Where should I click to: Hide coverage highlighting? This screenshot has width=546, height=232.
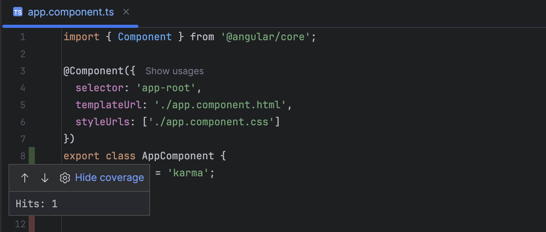109,177
